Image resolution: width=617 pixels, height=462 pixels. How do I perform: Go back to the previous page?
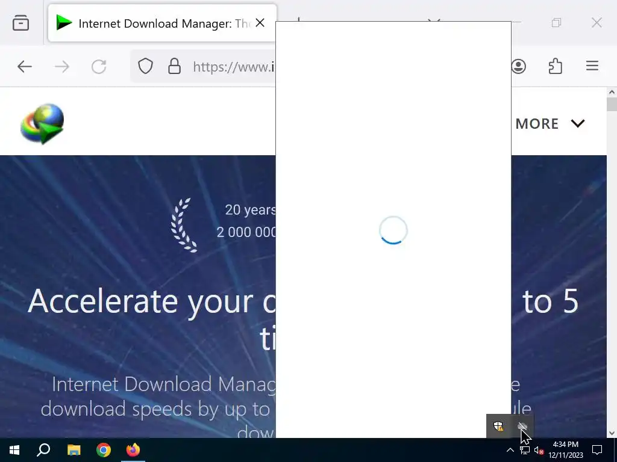(x=24, y=66)
